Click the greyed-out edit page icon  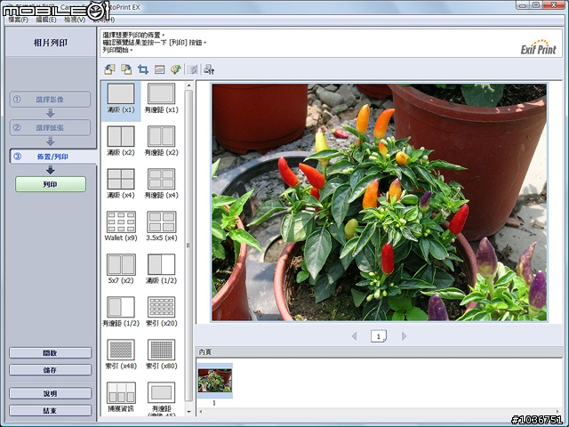pos(192,69)
